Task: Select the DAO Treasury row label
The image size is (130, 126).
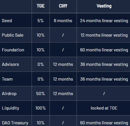Action: point(15,123)
